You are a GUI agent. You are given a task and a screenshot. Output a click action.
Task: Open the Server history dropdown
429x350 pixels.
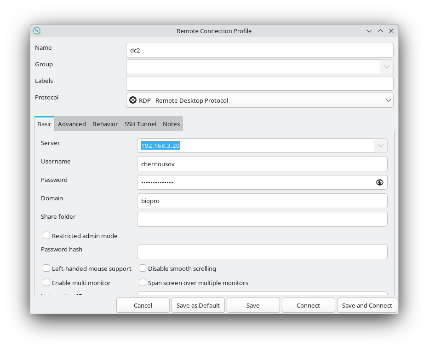click(380, 146)
